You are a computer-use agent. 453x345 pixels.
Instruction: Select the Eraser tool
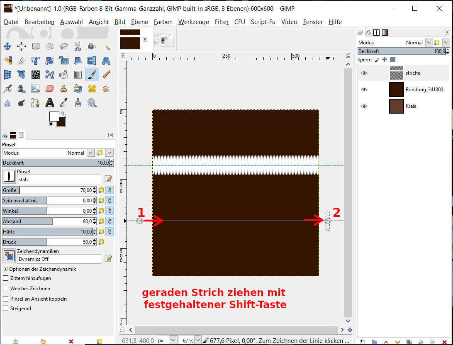(x=50, y=89)
